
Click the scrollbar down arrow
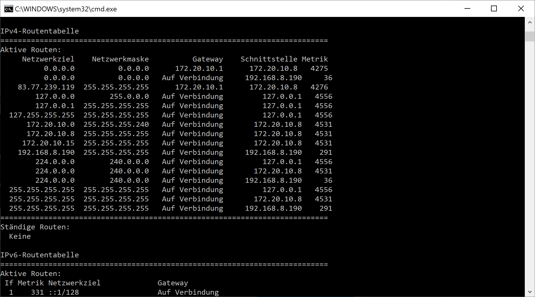point(530,292)
